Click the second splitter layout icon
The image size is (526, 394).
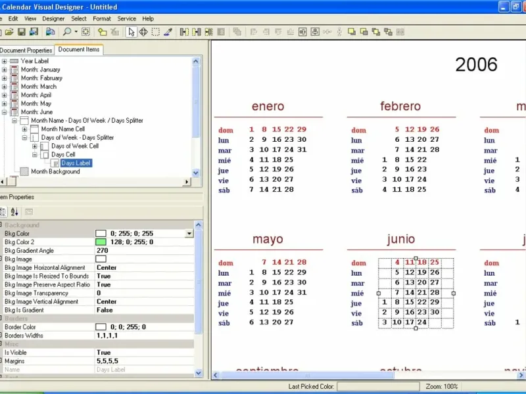click(197, 32)
